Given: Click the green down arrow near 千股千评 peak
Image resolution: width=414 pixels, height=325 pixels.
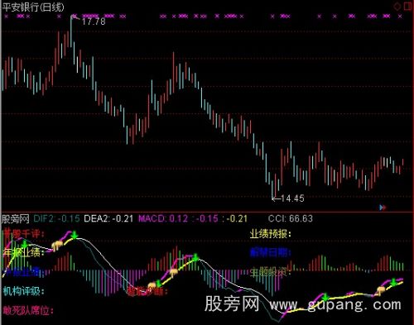Looking at the screenshot, I should 75,235.
